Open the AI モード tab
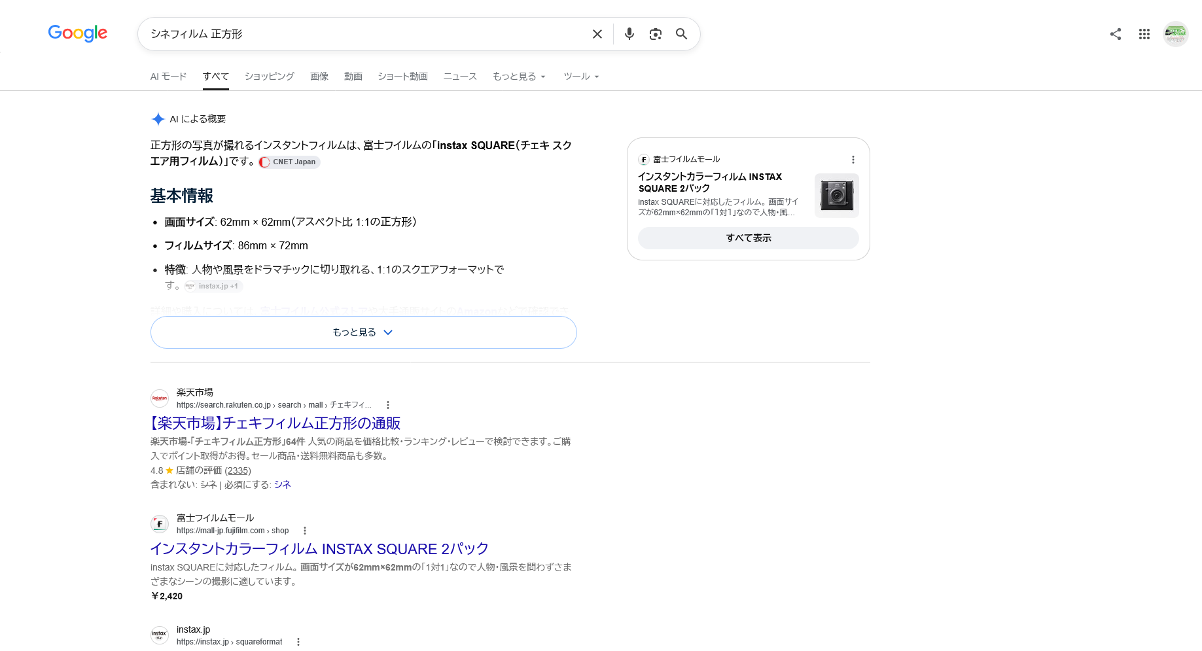Viewport: 1202px width, 651px height. point(169,77)
